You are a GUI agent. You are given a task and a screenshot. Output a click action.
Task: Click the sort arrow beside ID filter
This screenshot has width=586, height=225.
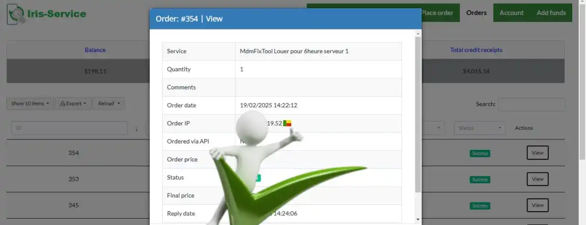pyautogui.click(x=136, y=128)
